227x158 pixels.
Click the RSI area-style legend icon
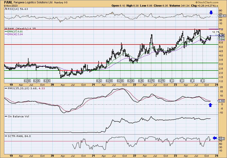click(6, 9)
